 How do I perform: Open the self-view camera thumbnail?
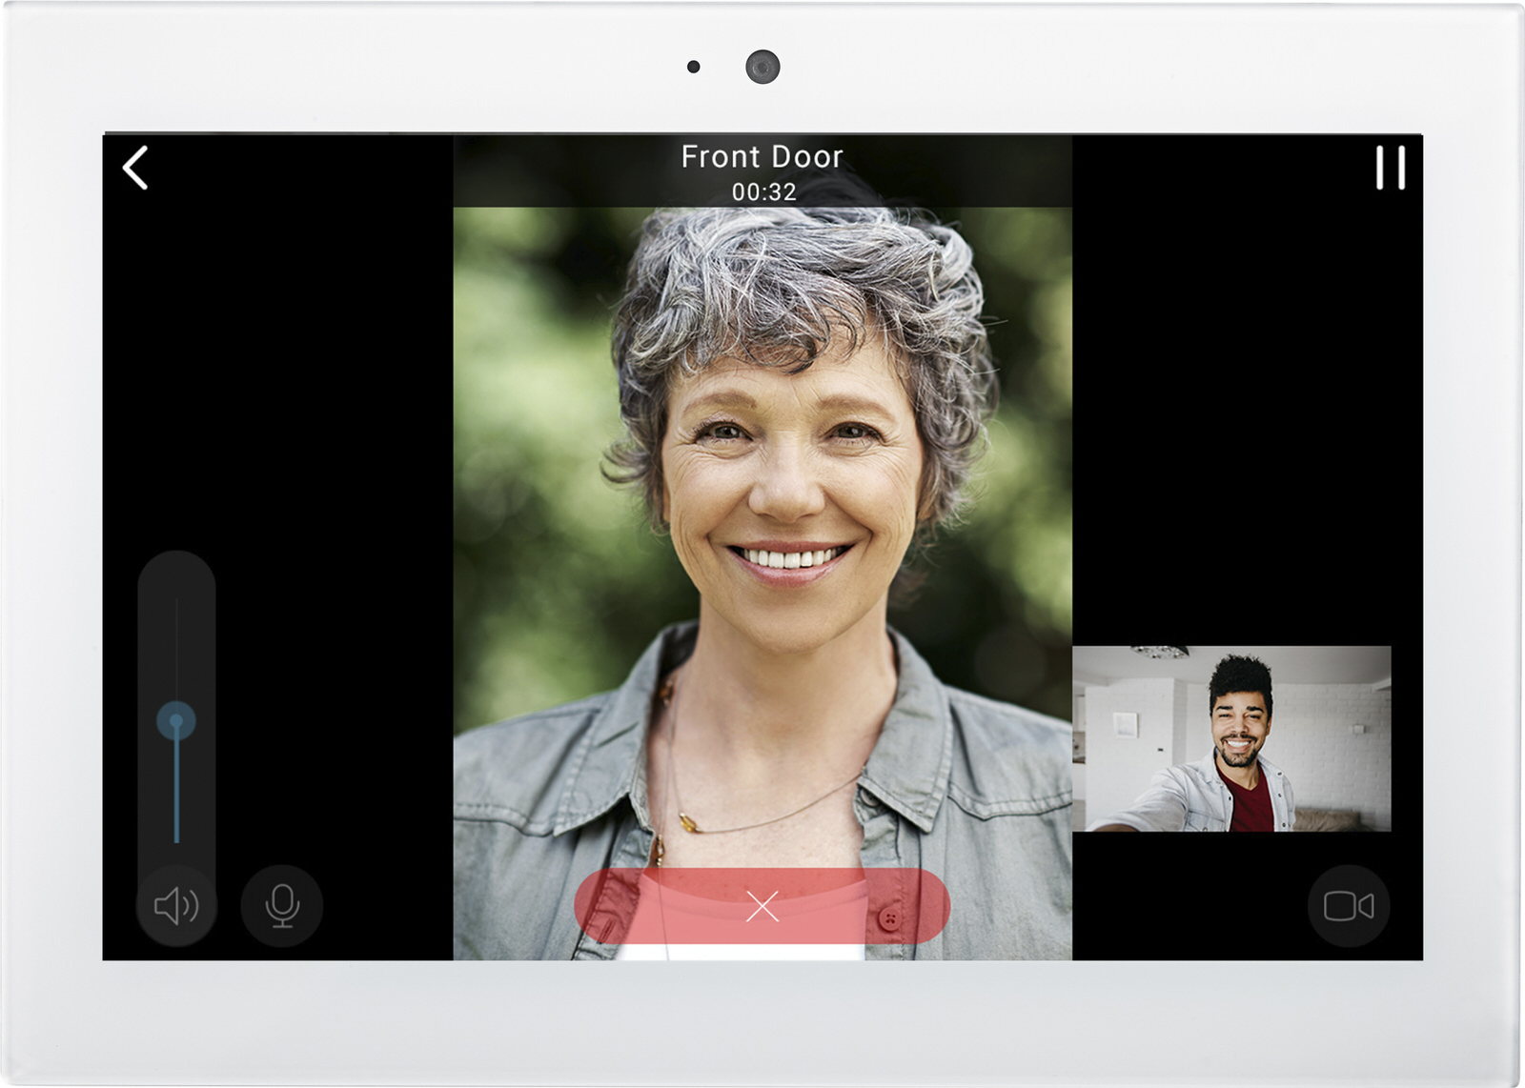click(x=1231, y=738)
